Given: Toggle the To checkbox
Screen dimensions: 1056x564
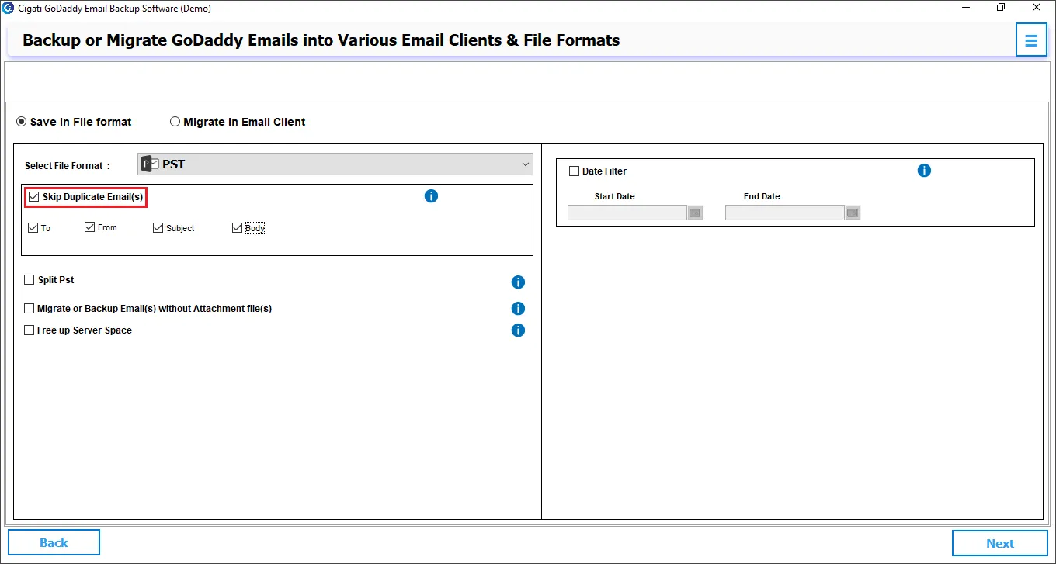Looking at the screenshot, I should pyautogui.click(x=33, y=228).
